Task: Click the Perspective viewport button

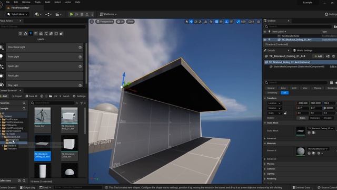Action: 105,22
